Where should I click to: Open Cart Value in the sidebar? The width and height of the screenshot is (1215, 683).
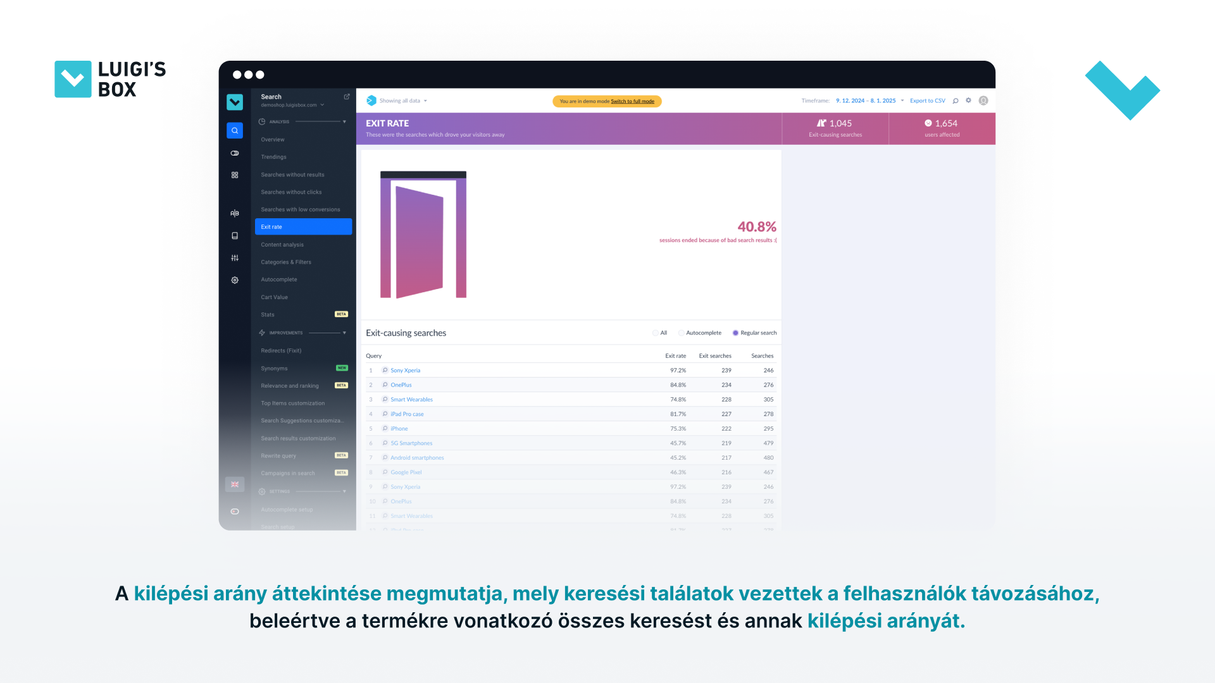click(274, 297)
